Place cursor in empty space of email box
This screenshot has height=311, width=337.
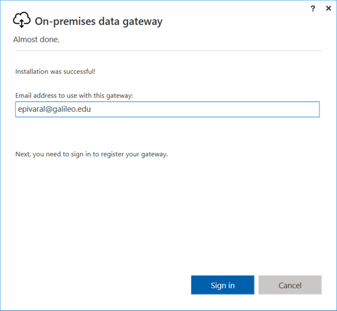click(207, 110)
